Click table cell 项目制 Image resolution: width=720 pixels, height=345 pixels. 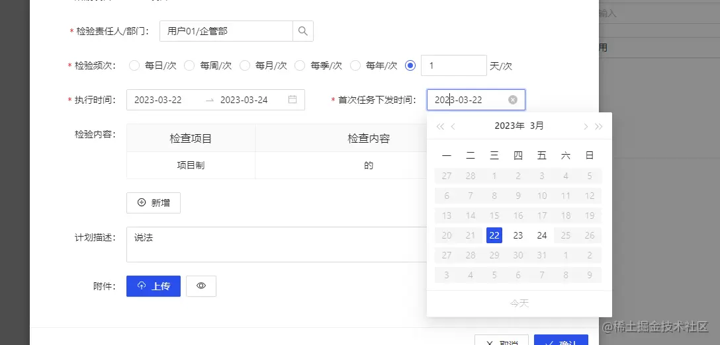pos(191,165)
